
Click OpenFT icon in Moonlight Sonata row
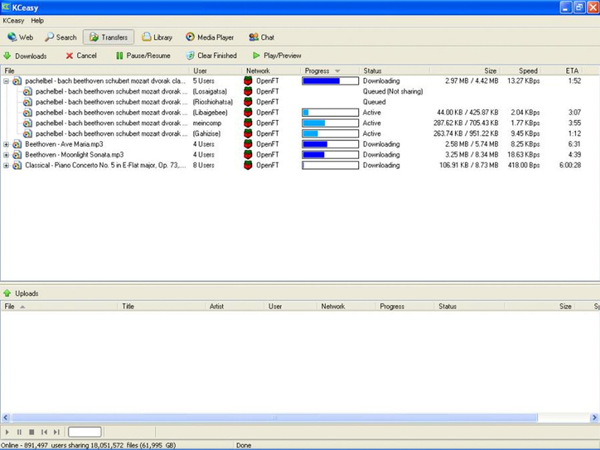coord(248,154)
